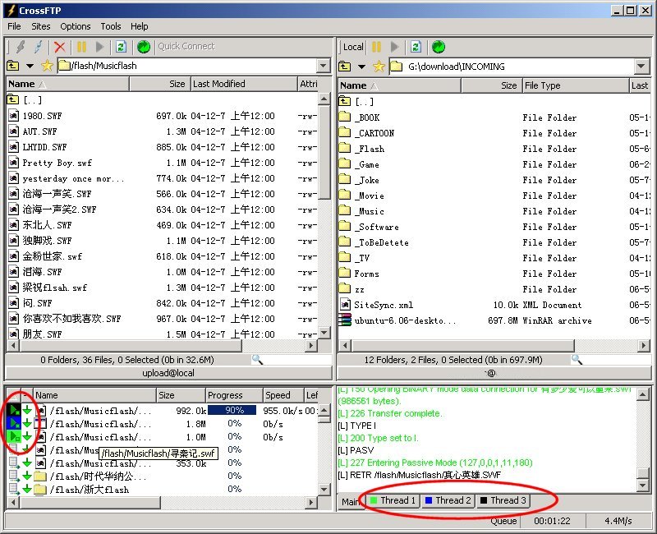Go up one folder in remote pane
Screen dimensions: 657x534
pyautogui.click(x=12, y=66)
